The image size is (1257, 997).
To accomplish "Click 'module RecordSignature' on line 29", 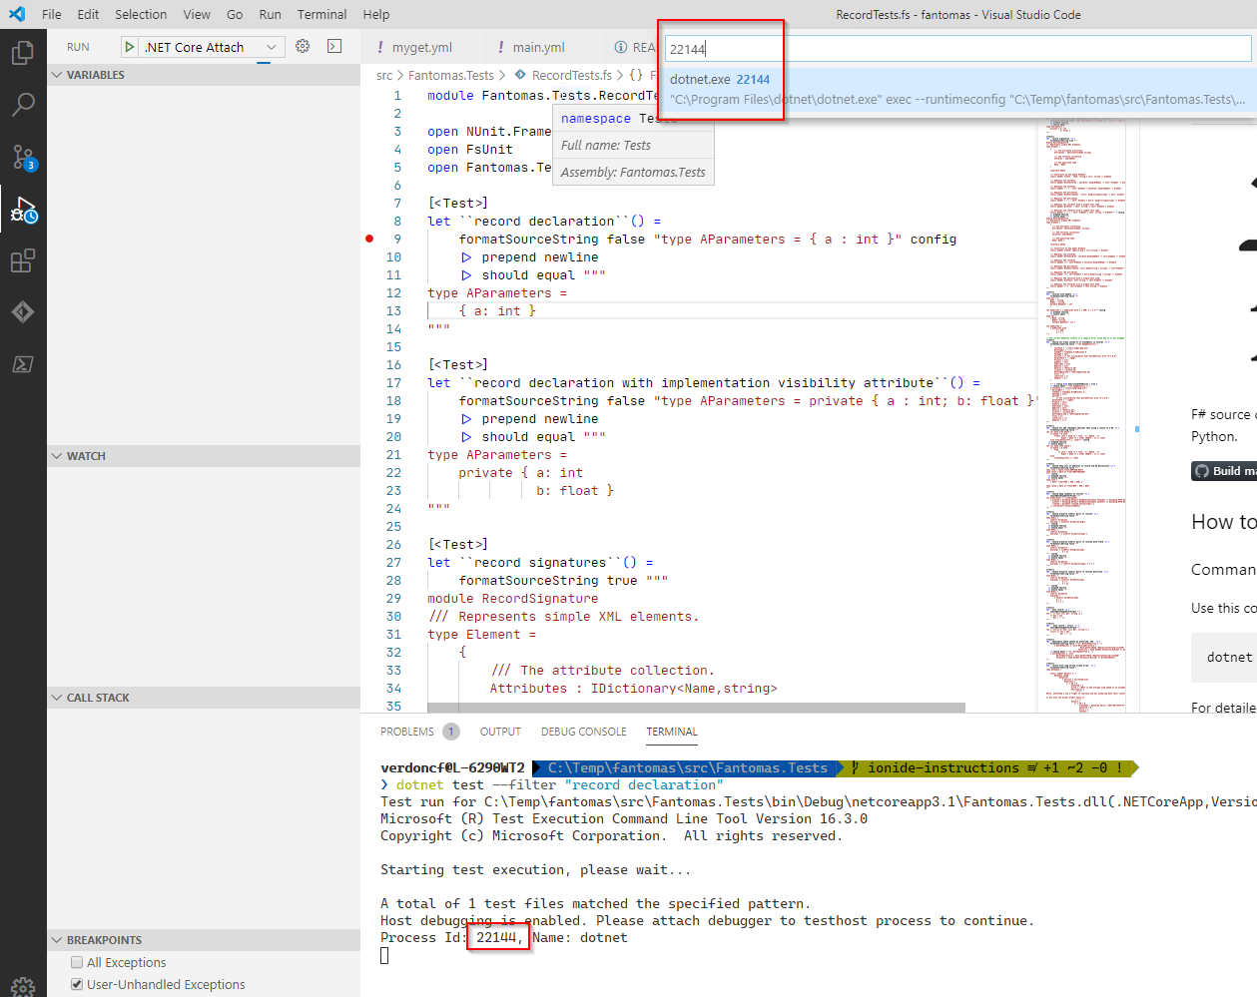I will pos(513,599).
